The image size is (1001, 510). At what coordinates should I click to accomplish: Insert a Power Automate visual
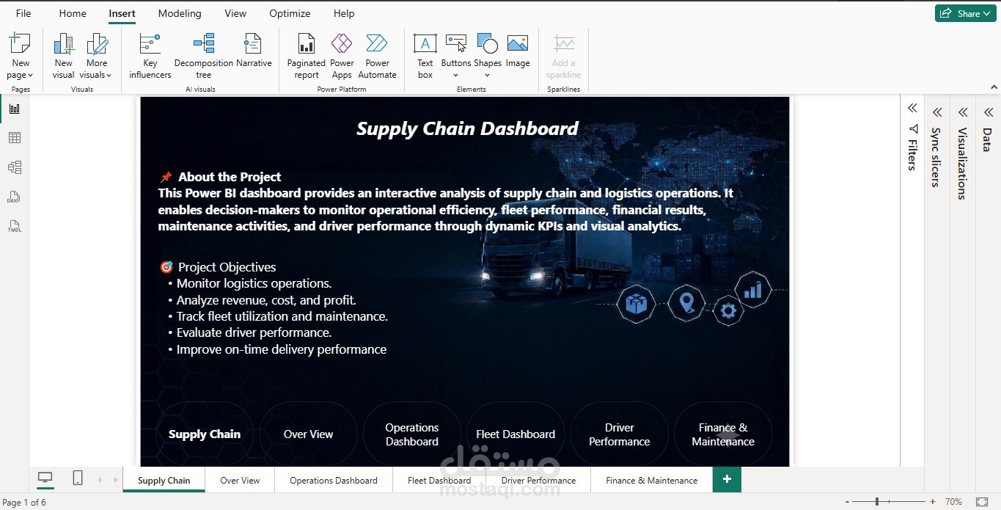coord(377,56)
